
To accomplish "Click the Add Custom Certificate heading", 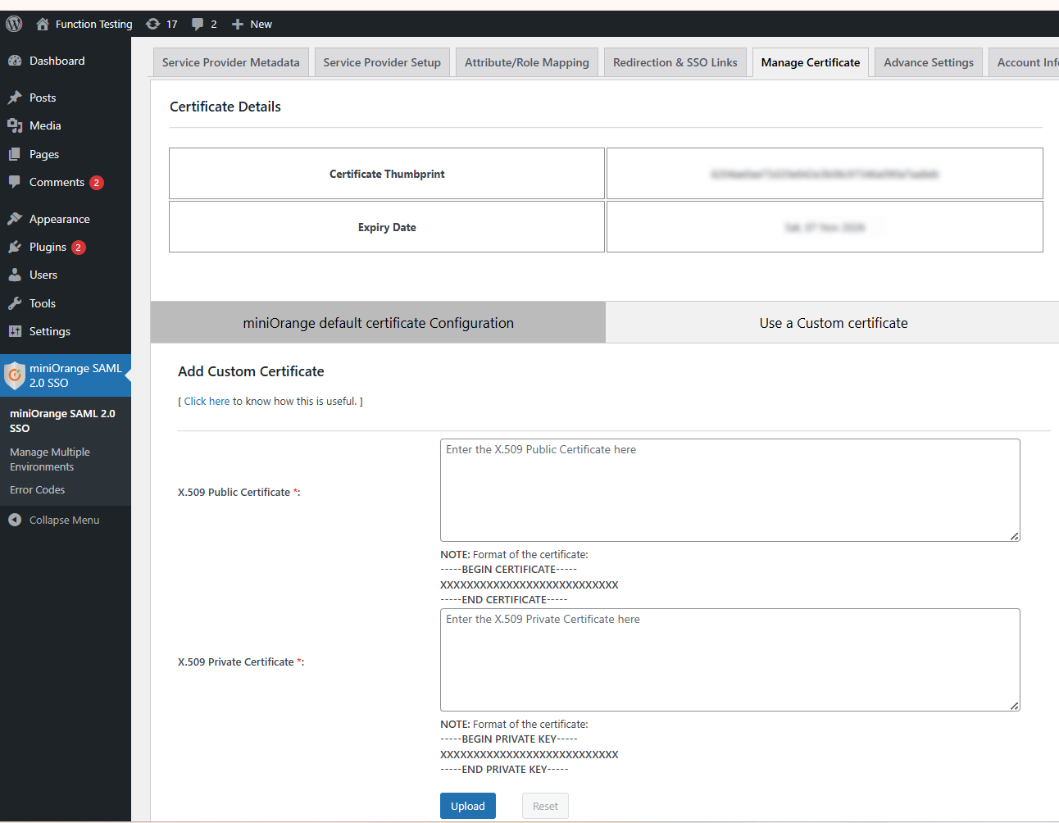I will tap(251, 371).
